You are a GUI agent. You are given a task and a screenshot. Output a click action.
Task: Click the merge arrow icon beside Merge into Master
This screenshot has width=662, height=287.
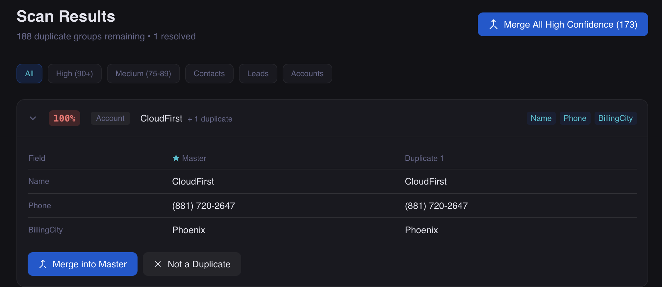tap(43, 264)
